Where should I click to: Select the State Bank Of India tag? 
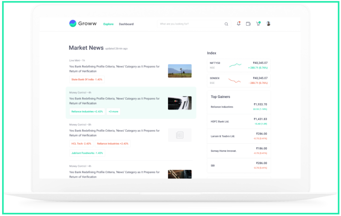87,79
